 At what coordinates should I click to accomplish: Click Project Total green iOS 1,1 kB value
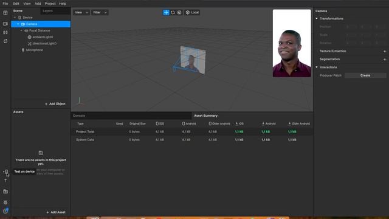tap(239, 131)
